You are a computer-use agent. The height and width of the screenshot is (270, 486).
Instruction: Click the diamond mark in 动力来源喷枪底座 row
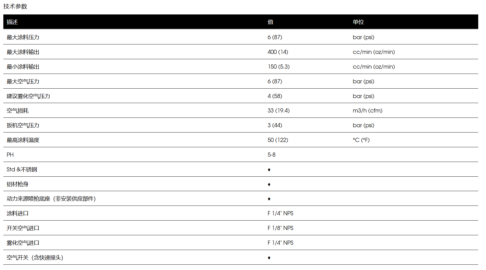point(269,199)
